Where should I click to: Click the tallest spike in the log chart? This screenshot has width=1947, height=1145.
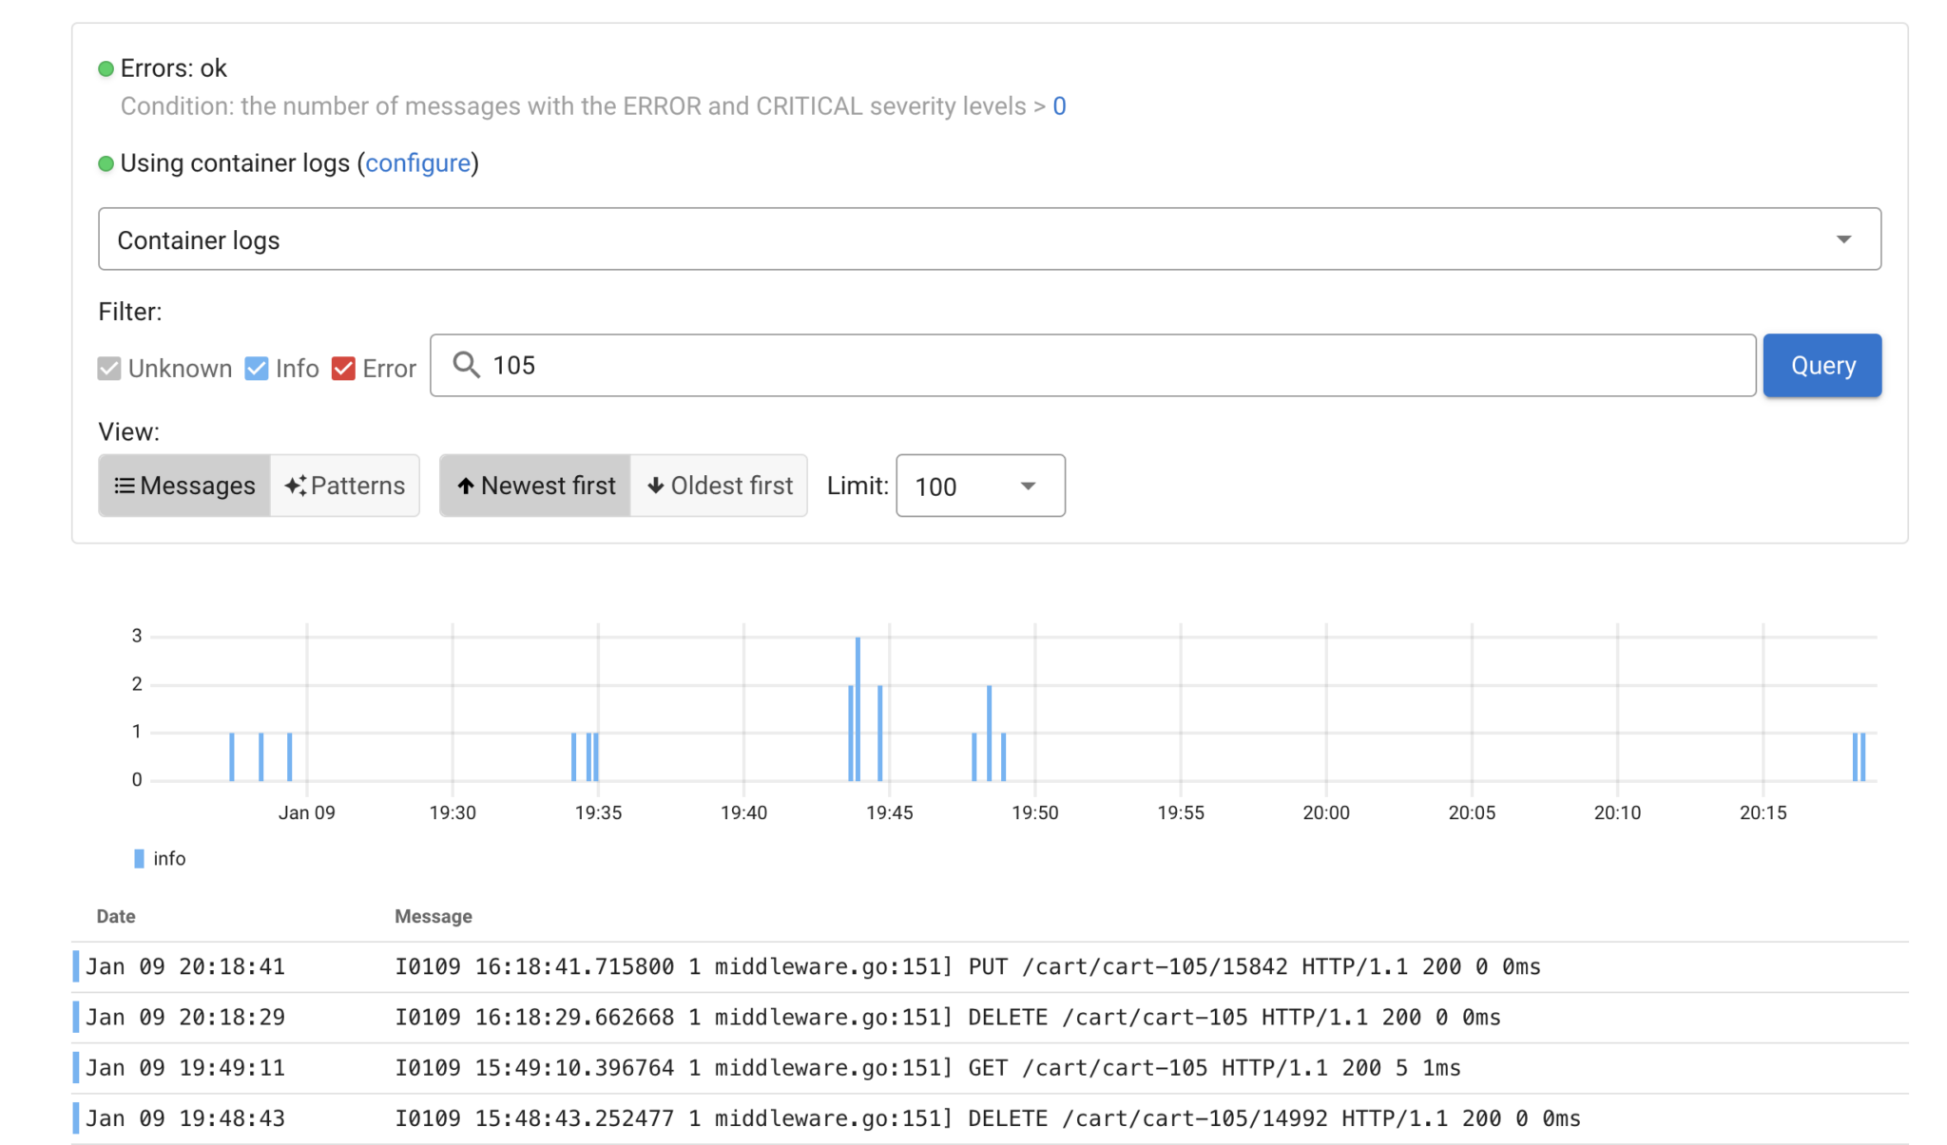857,708
